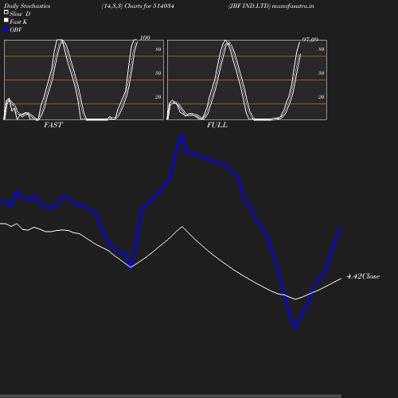The height and width of the screenshot is (398, 398).
Task: Click the 'FAST' chart caption
Action: [x=53, y=125]
